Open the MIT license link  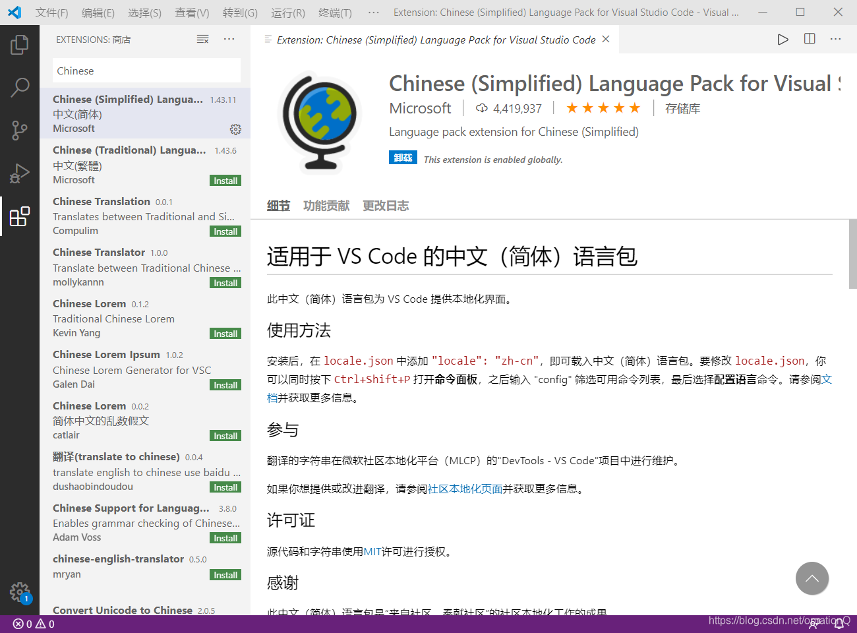372,551
